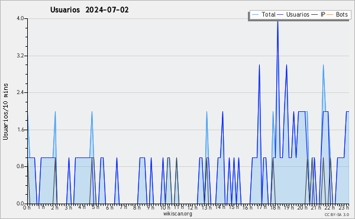Screen dimensions: 355x219
Task: Click the '0 h' x-axis label
Action: click(27, 207)
